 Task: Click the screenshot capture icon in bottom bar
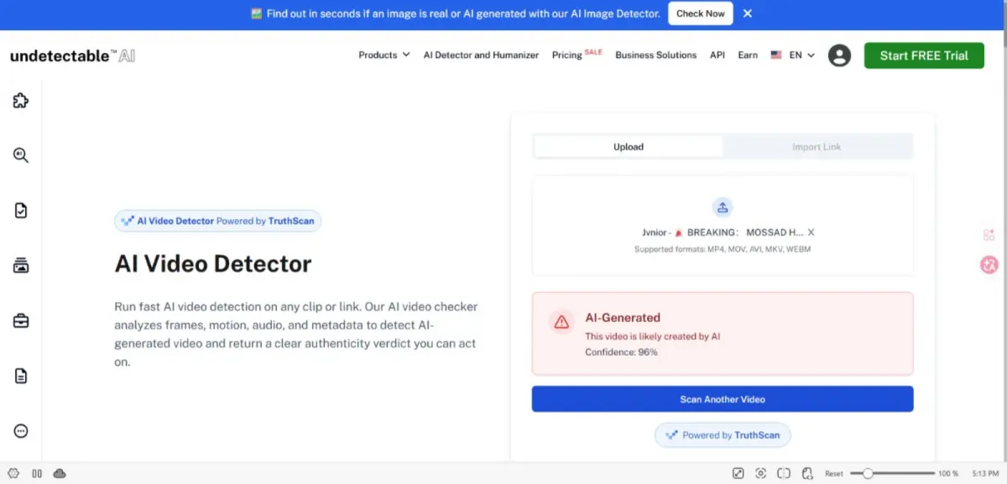(x=761, y=473)
